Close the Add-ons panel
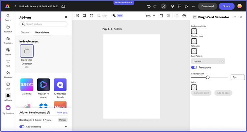 (66, 17)
